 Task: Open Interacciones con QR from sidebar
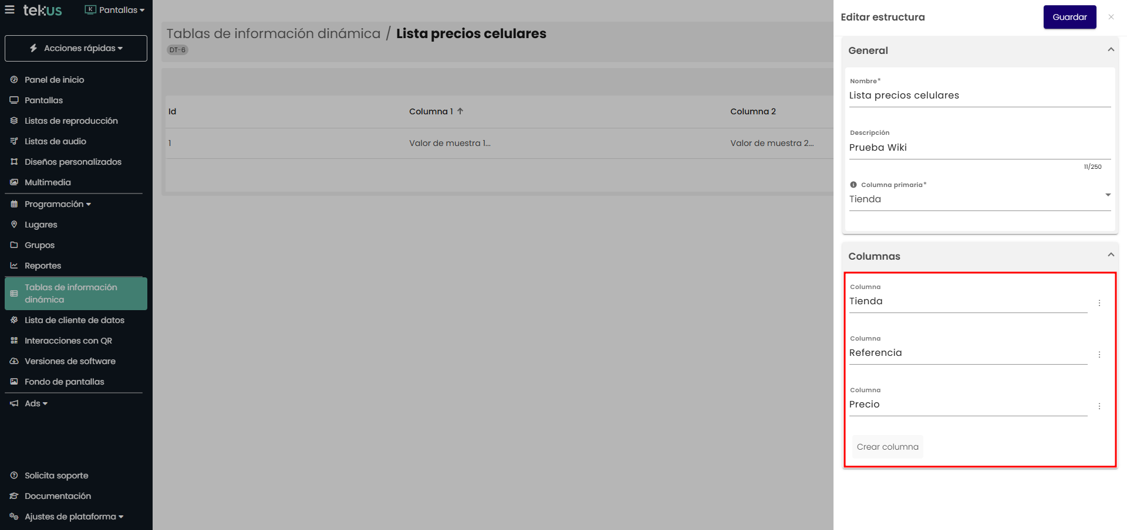click(x=68, y=341)
